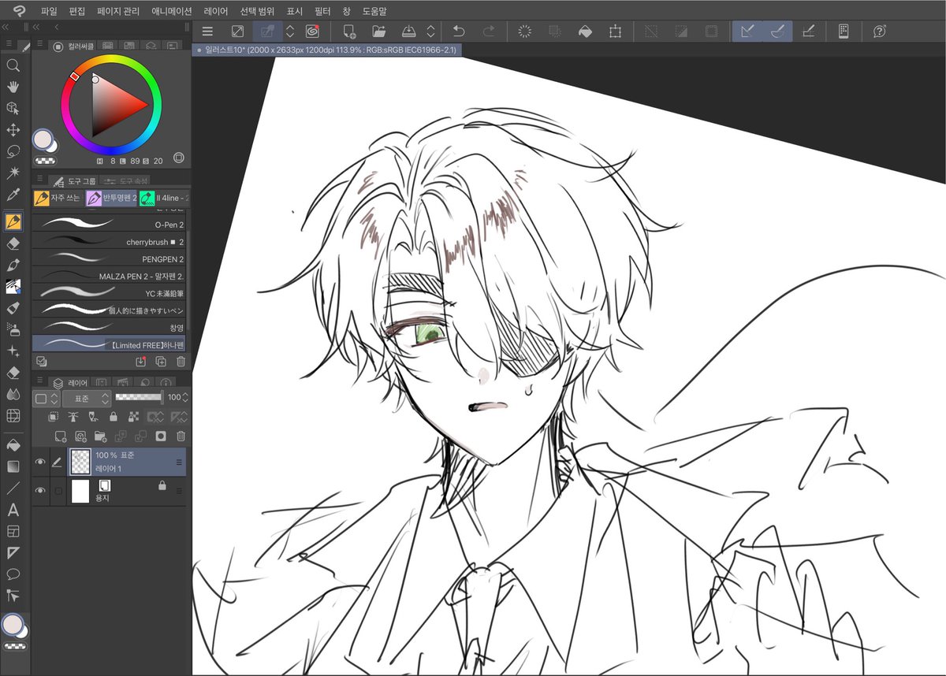This screenshot has height=676, width=946.
Task: Click the Redo arrow in command bar
Action: point(489,32)
